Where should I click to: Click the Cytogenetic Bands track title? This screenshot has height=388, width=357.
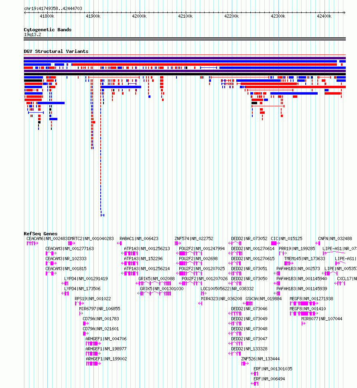(x=48, y=30)
